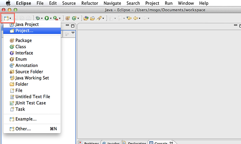
Task: Choose Project... in the New menu
Action: [x=32, y=30]
